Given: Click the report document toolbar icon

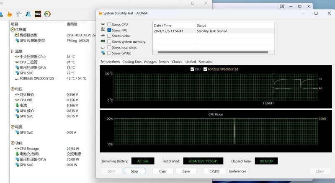Looking at the screenshot, I should tap(19, 14).
